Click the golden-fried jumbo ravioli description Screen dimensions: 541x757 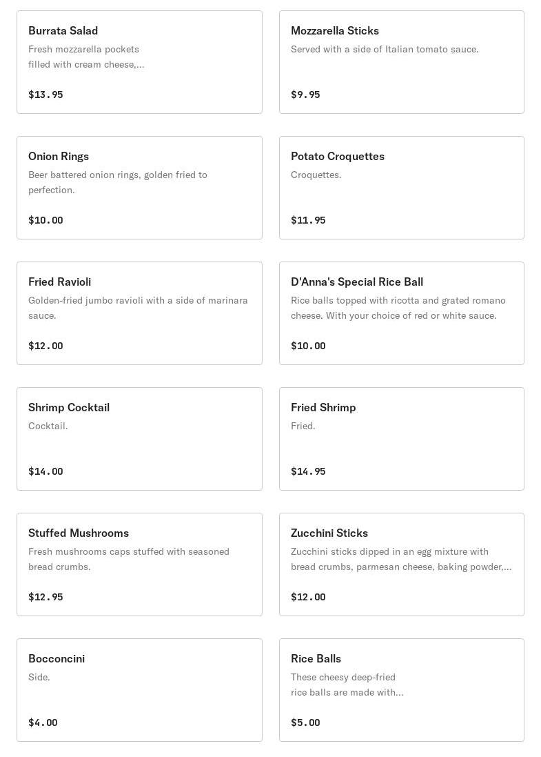138,308
